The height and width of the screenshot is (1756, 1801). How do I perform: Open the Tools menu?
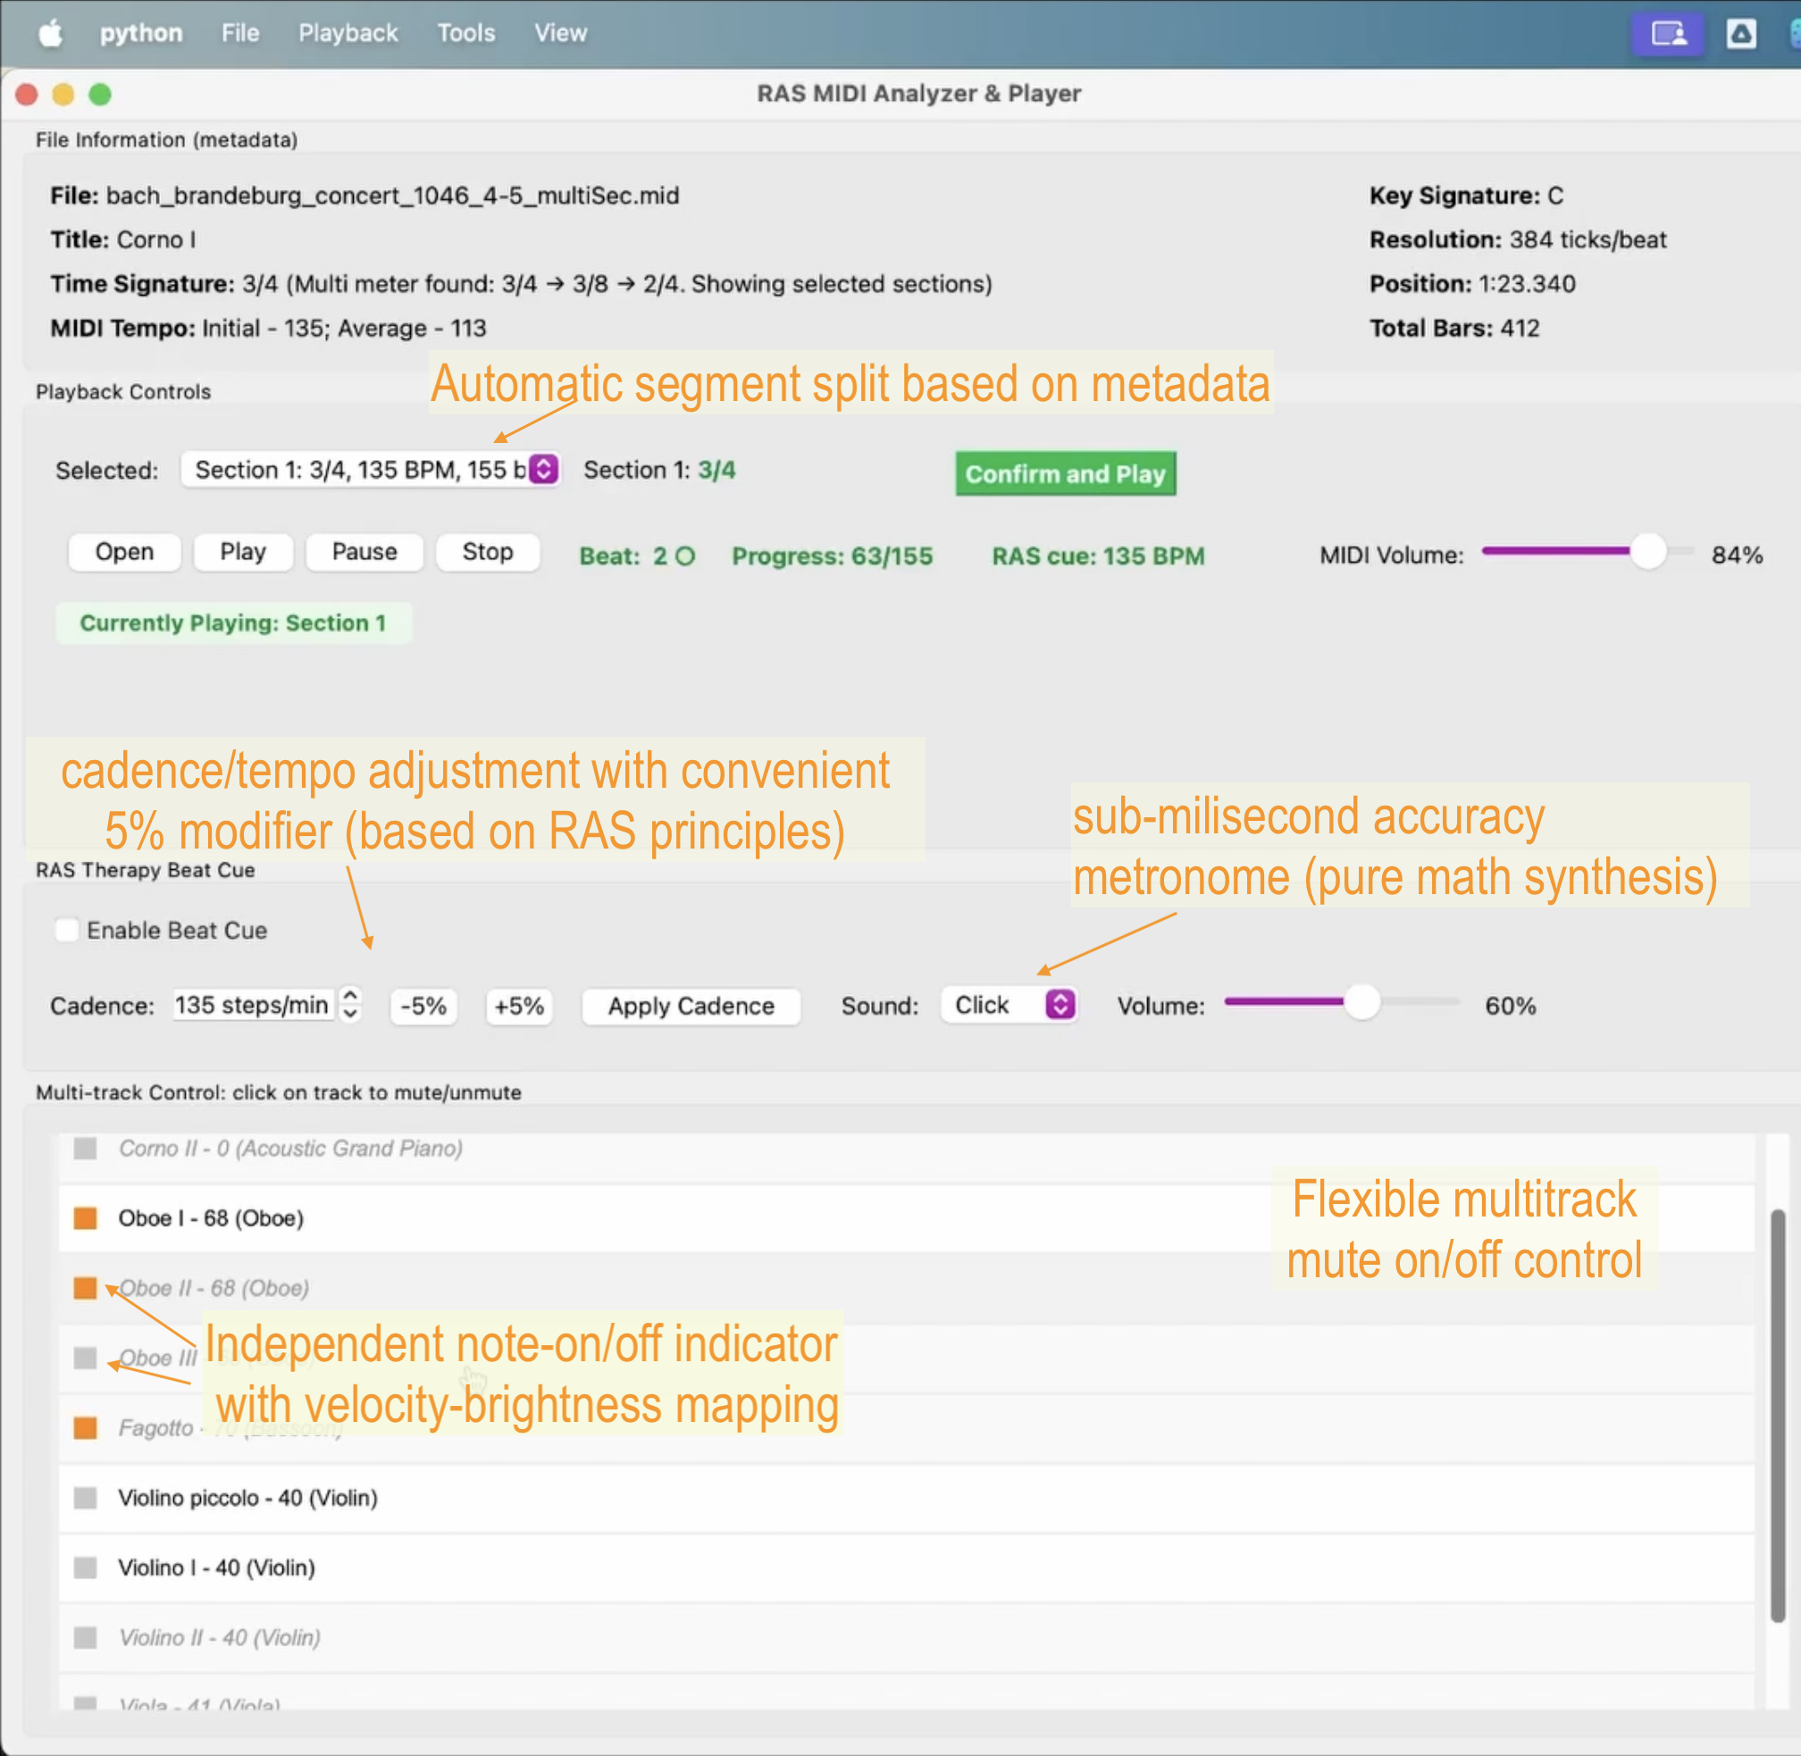click(466, 33)
